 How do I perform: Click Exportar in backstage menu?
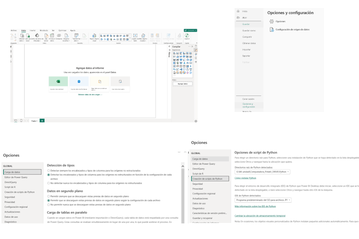tap(246, 56)
